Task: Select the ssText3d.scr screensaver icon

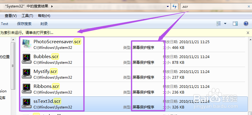Action: coord(27,103)
